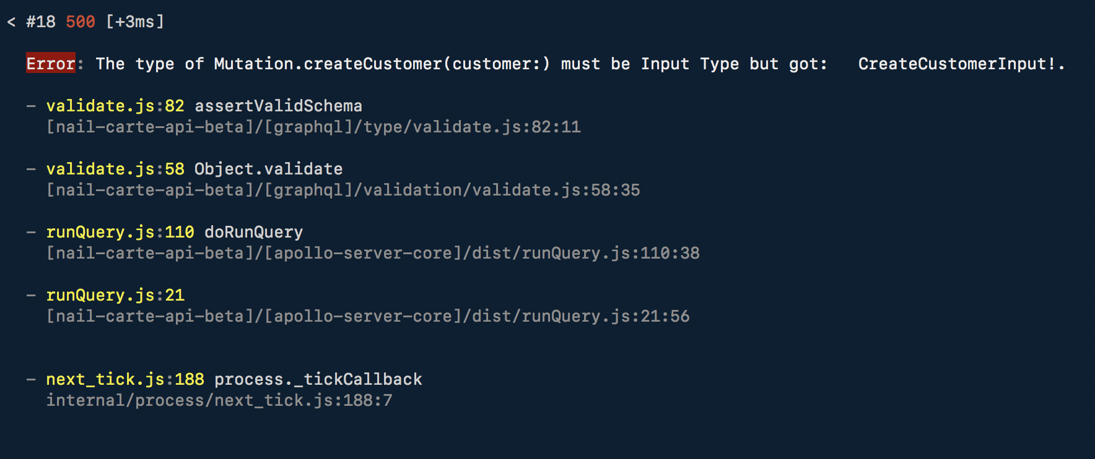Click the red highlighted Error label
The width and height of the screenshot is (1095, 459).
(x=50, y=64)
